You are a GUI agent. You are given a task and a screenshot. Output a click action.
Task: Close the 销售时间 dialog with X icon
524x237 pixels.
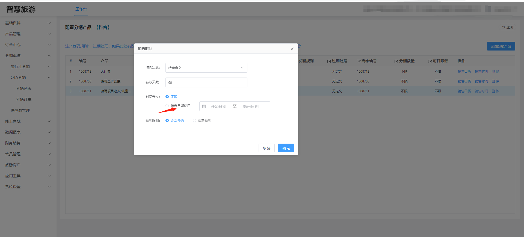[x=292, y=49]
